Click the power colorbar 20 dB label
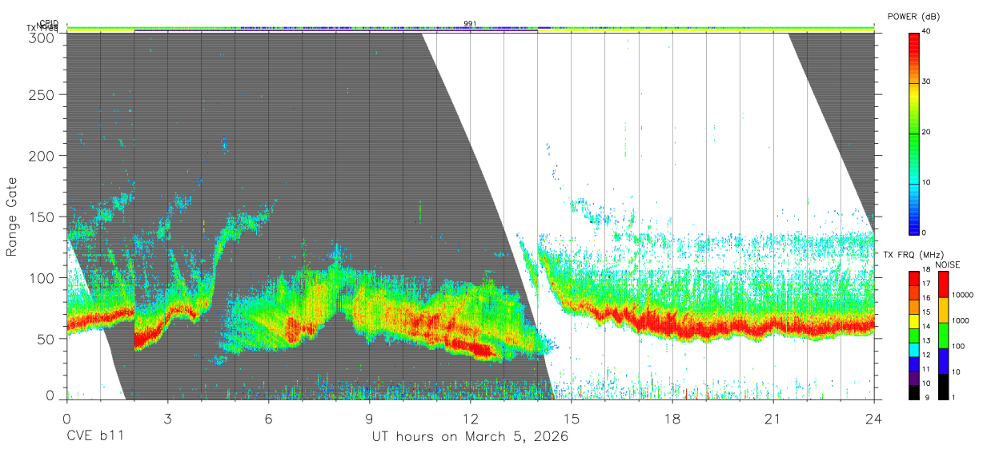Viewport: 983px width, 453px height. tap(926, 133)
